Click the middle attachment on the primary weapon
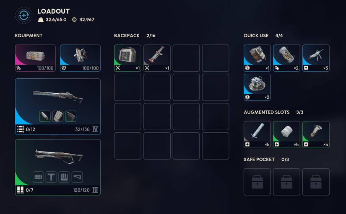The image size is (346, 214). [58, 116]
